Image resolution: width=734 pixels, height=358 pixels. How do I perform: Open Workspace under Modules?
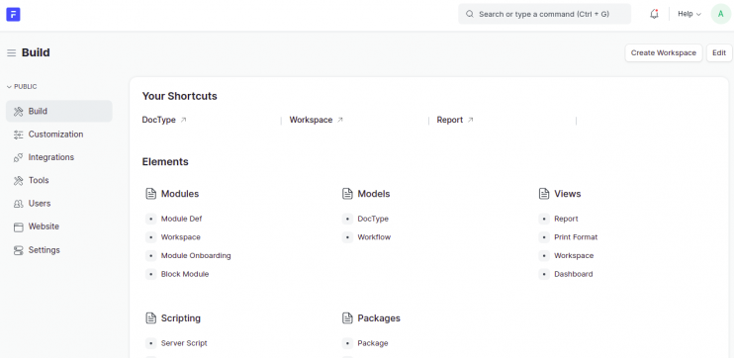point(181,237)
